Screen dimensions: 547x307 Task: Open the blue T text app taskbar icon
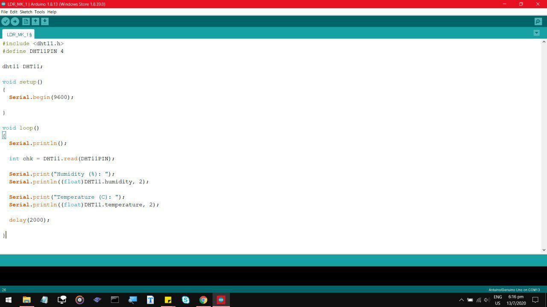[x=150, y=300]
